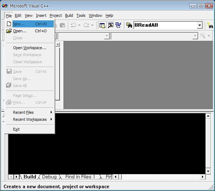Image resolution: width=215 pixels, height=191 pixels.
Task: Open the WizardBar actions dropdown arrow
Action: (209, 36)
